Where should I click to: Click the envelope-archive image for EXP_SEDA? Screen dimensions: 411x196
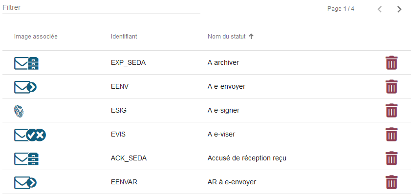(26, 63)
